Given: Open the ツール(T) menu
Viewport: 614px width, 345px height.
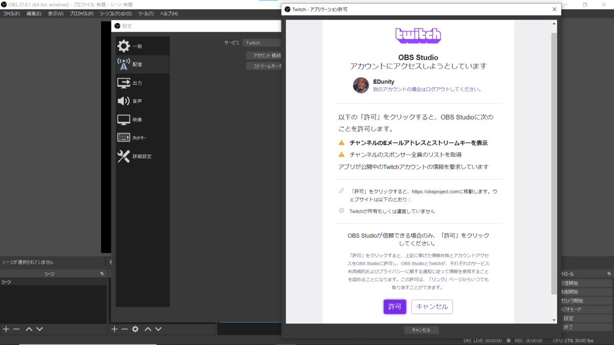Looking at the screenshot, I should [x=146, y=14].
